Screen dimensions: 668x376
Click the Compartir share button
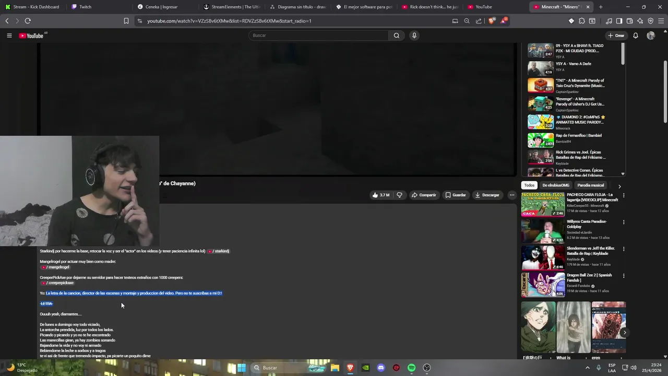point(424,195)
